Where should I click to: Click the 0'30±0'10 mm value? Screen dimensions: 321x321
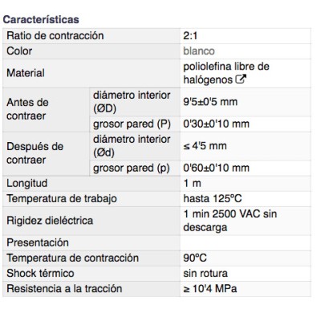pyautogui.click(x=216, y=124)
